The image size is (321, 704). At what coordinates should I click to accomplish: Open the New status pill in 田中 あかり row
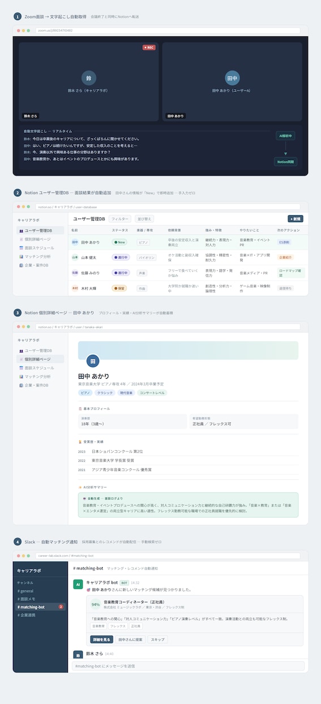[x=119, y=242]
